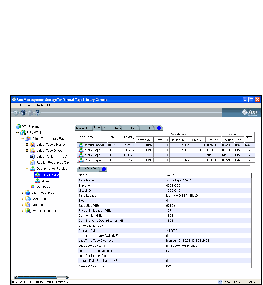Select the Tapes tab
This screenshot has height=285, width=263.
pos(98,128)
